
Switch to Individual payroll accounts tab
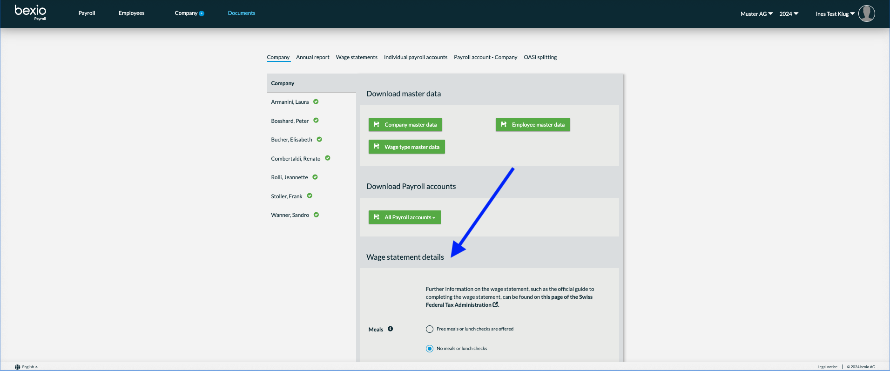tap(416, 57)
